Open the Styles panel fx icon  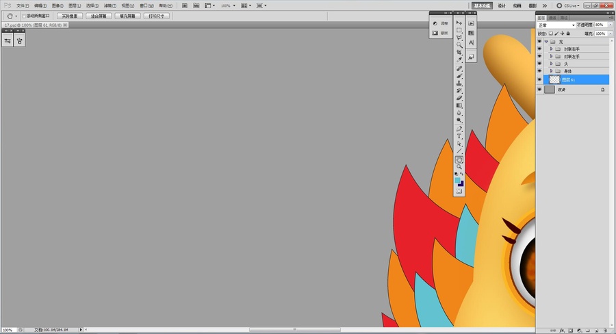(x=471, y=57)
